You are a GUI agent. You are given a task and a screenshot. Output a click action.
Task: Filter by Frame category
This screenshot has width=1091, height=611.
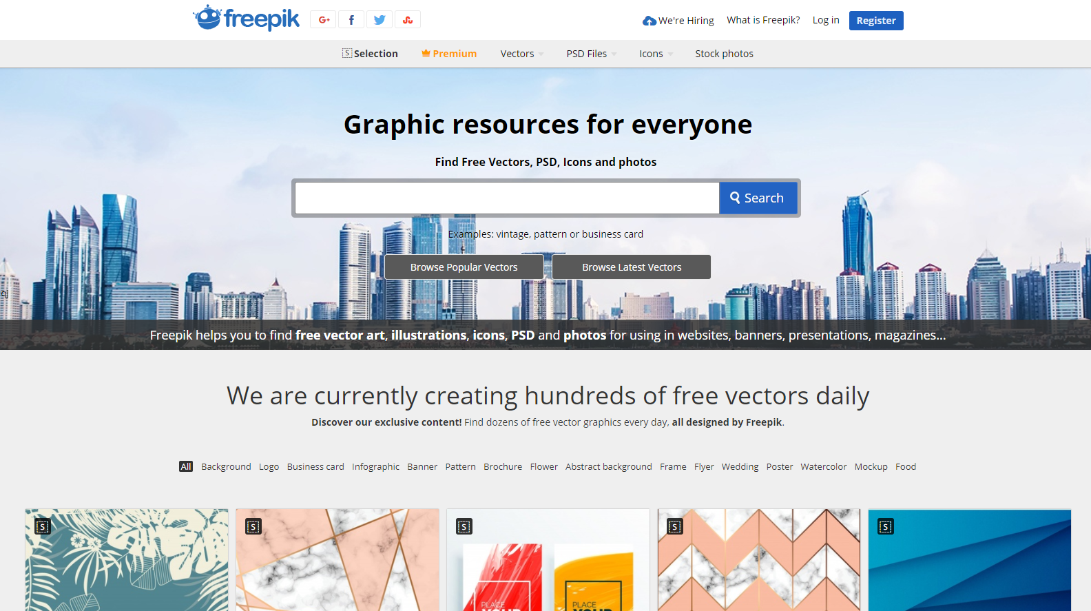click(673, 466)
